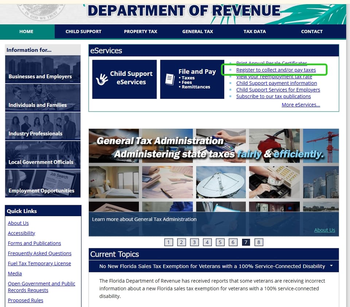Open Print Annual Resale Certificates link
The image size is (350, 307).
pos(271,63)
